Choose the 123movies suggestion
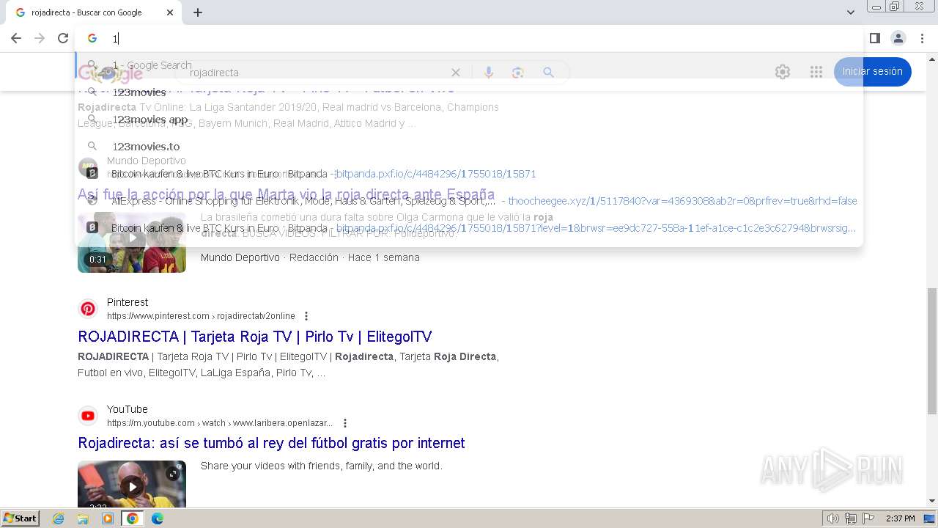The image size is (938, 528). [470, 92]
